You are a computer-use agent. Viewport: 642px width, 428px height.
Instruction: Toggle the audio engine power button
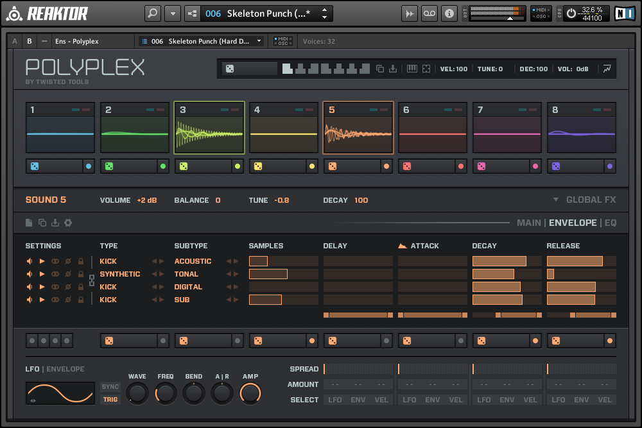coord(571,13)
